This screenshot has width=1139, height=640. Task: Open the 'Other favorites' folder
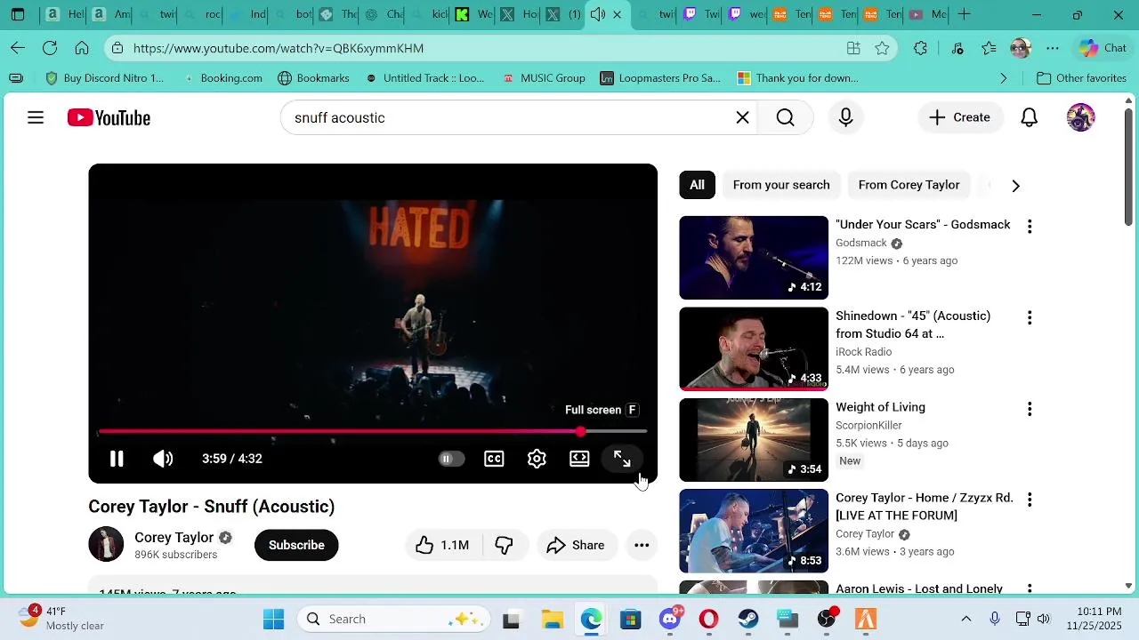[1082, 78]
